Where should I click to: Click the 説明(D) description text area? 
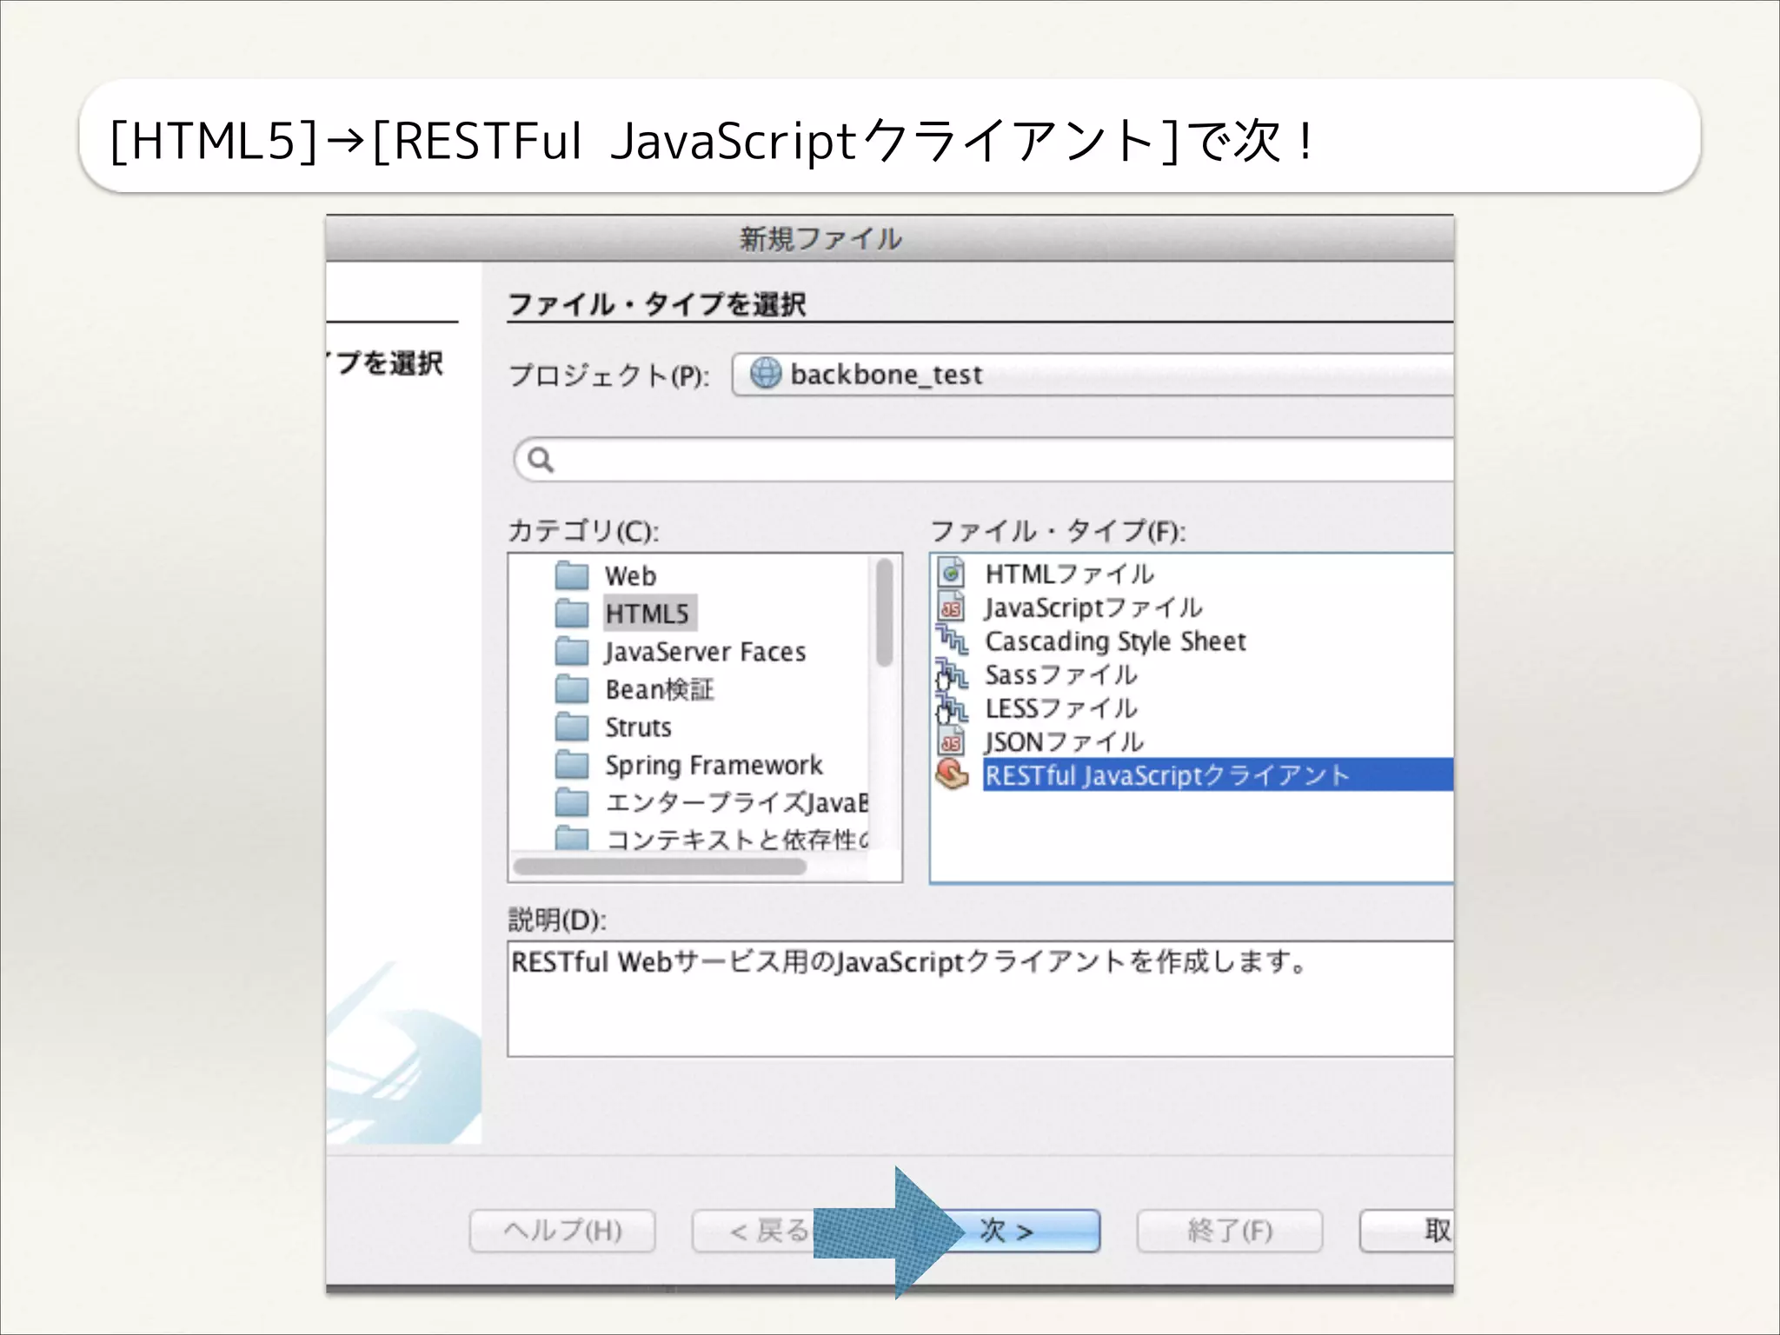coord(980,999)
